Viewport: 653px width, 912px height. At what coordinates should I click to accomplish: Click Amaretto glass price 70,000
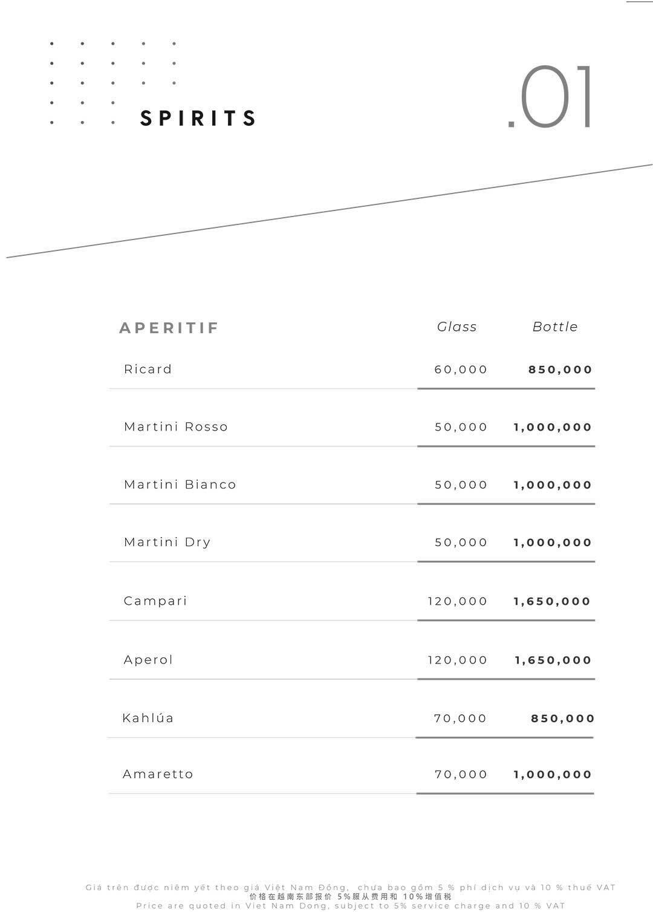point(461,774)
